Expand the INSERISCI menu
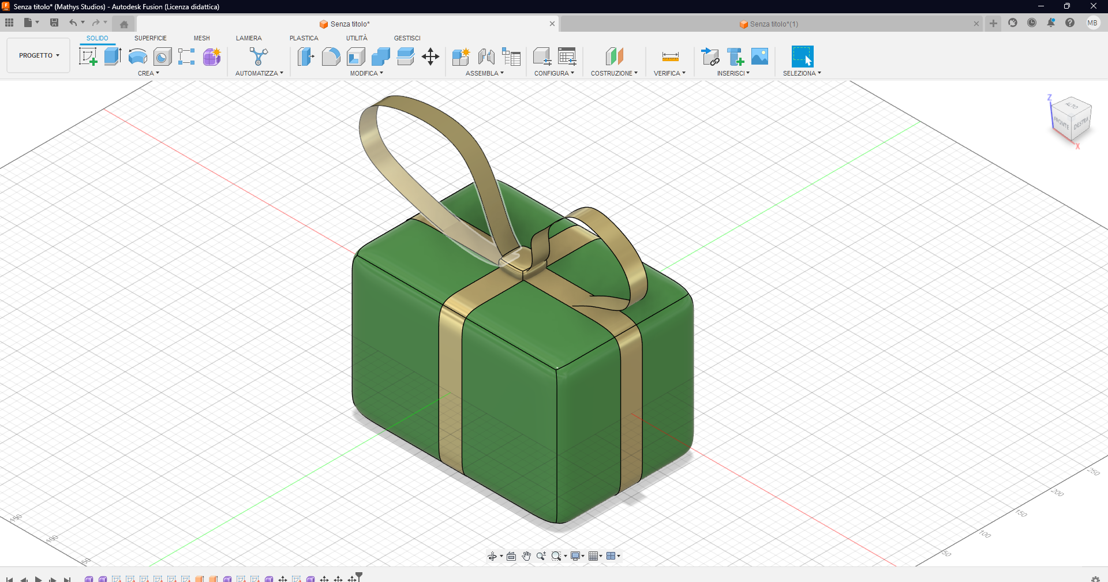This screenshot has height=582, width=1108. pos(733,73)
